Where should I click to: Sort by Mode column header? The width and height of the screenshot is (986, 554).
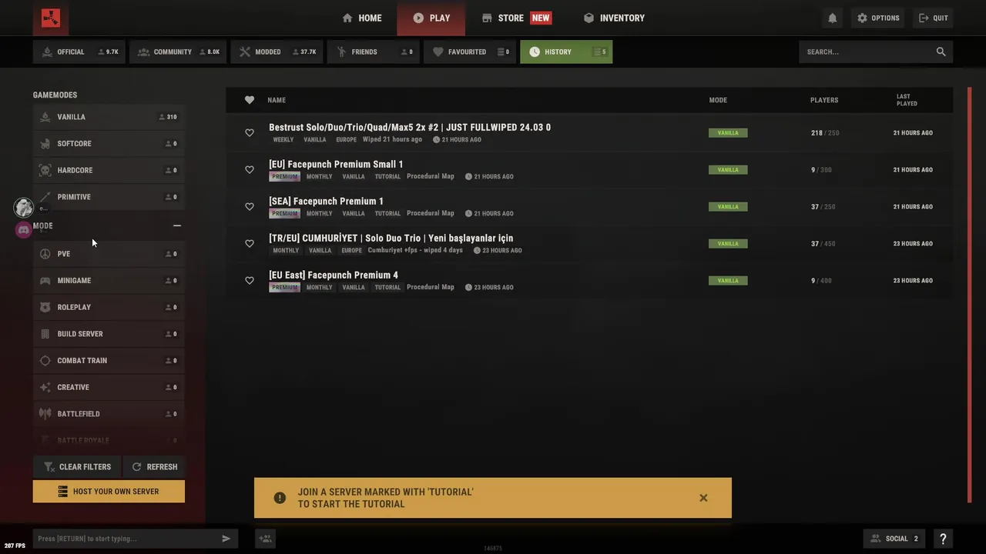click(x=718, y=100)
